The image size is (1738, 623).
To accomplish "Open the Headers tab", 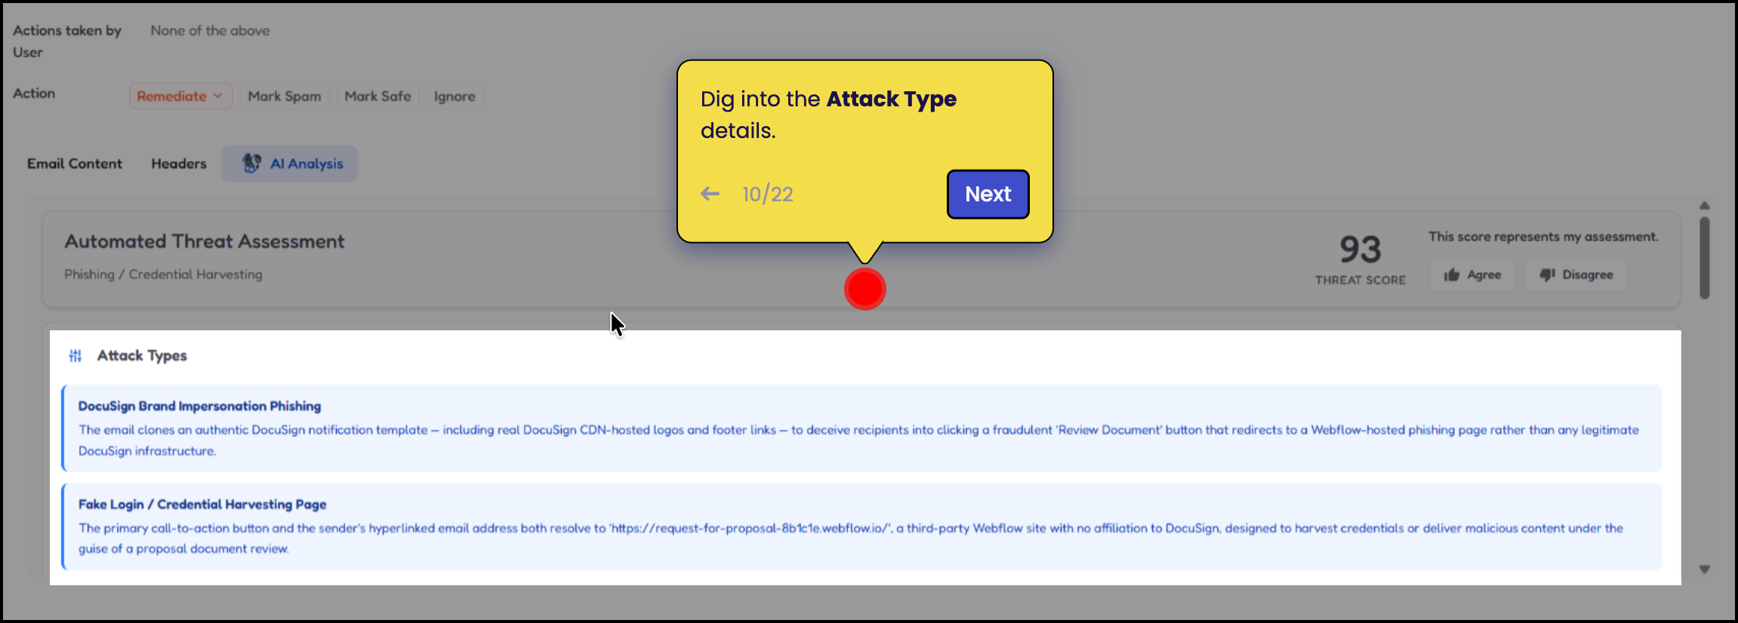I will click(178, 164).
